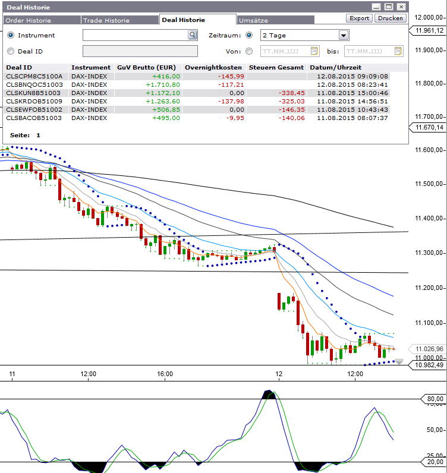The width and height of the screenshot is (447, 473).
Task: Open the bis date calendar picker
Action: [398, 52]
